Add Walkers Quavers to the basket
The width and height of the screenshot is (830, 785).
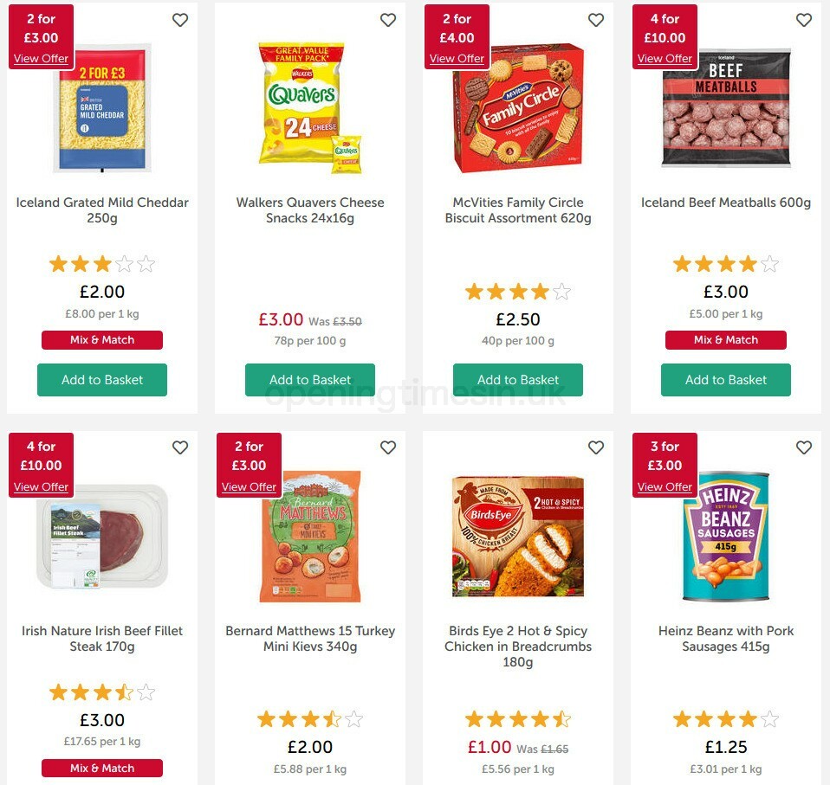pos(309,379)
